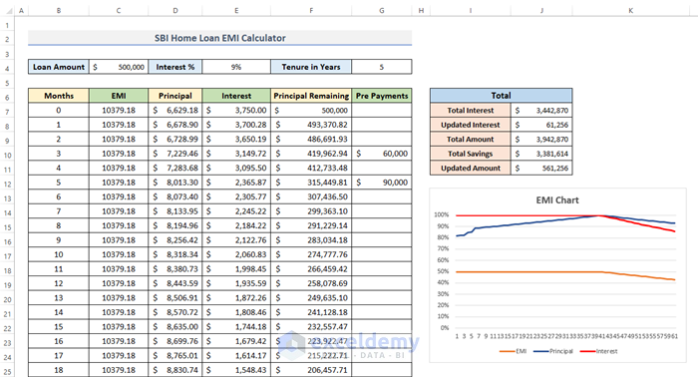This screenshot has height=377, width=698.
Task: Select principal cell showing 8,506.91
Action: point(174,298)
